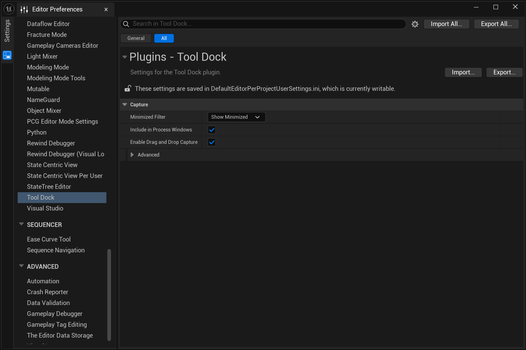
Task: Click the search magnifier icon
Action: point(126,24)
